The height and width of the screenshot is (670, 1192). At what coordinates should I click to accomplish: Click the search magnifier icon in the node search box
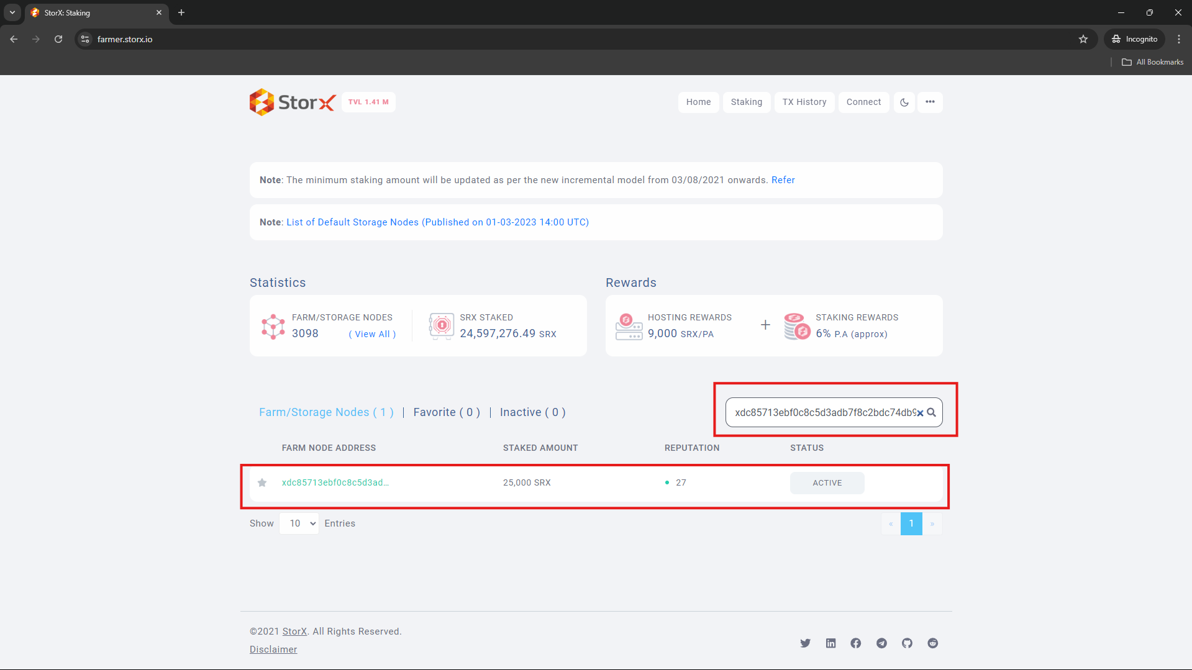(931, 412)
